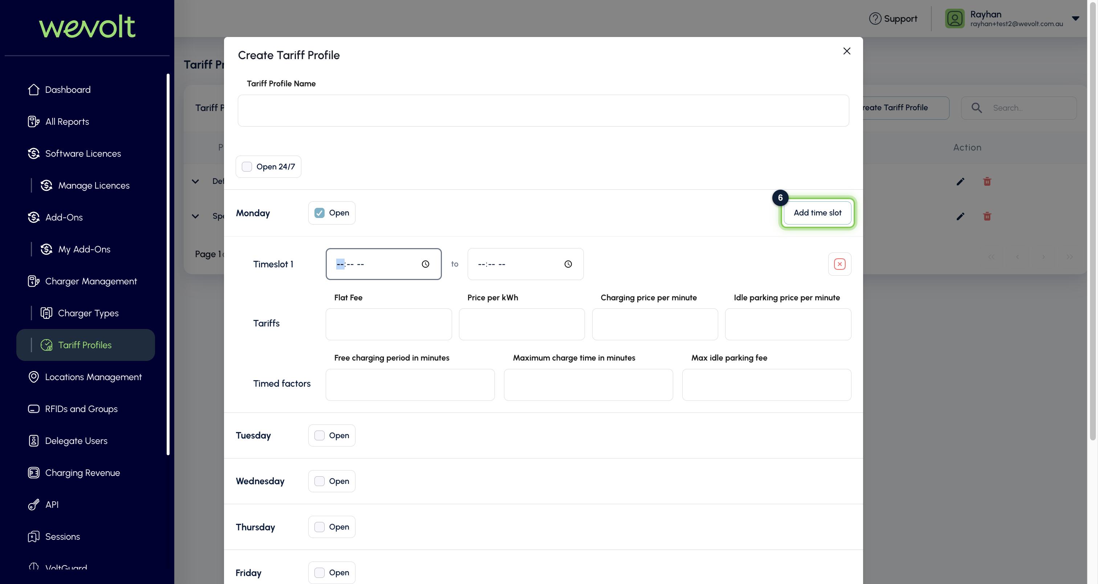
Task: Click Add time slot for Monday
Action: point(817,213)
